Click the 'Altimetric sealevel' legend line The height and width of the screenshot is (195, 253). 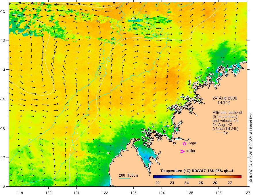[x=227, y=113]
